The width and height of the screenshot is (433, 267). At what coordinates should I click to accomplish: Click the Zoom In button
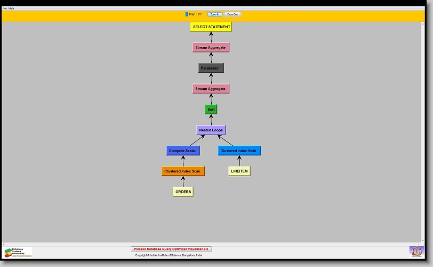(214, 14)
